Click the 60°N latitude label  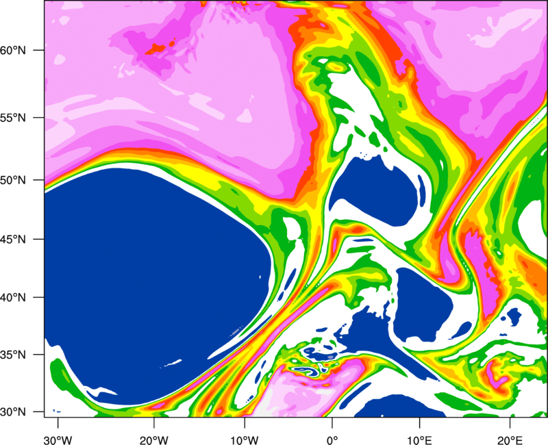[13, 51]
